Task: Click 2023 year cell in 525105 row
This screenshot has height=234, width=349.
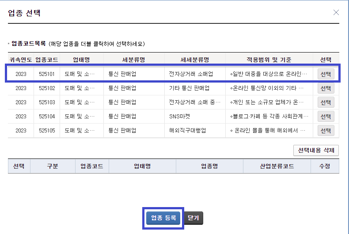Action: pos(21,131)
